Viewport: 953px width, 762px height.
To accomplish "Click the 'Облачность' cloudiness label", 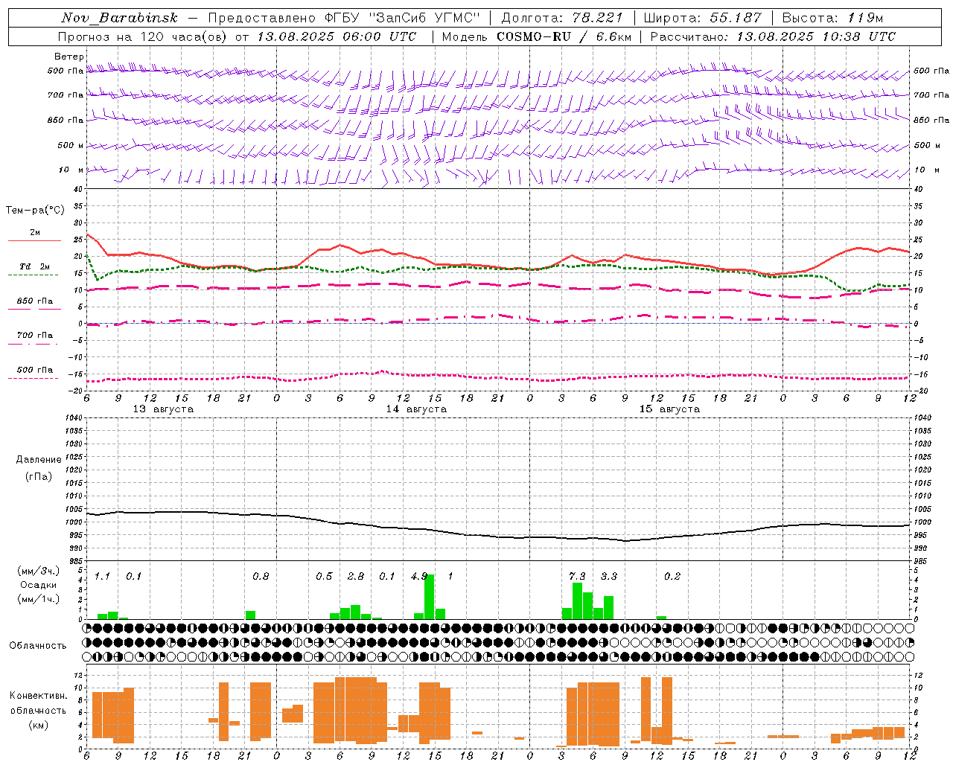I will pyautogui.click(x=38, y=645).
